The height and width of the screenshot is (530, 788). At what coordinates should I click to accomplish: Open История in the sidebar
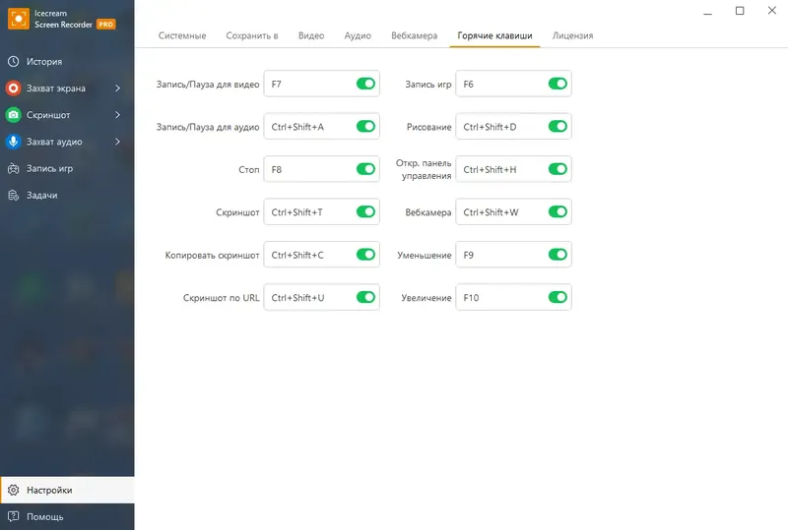[x=67, y=61]
